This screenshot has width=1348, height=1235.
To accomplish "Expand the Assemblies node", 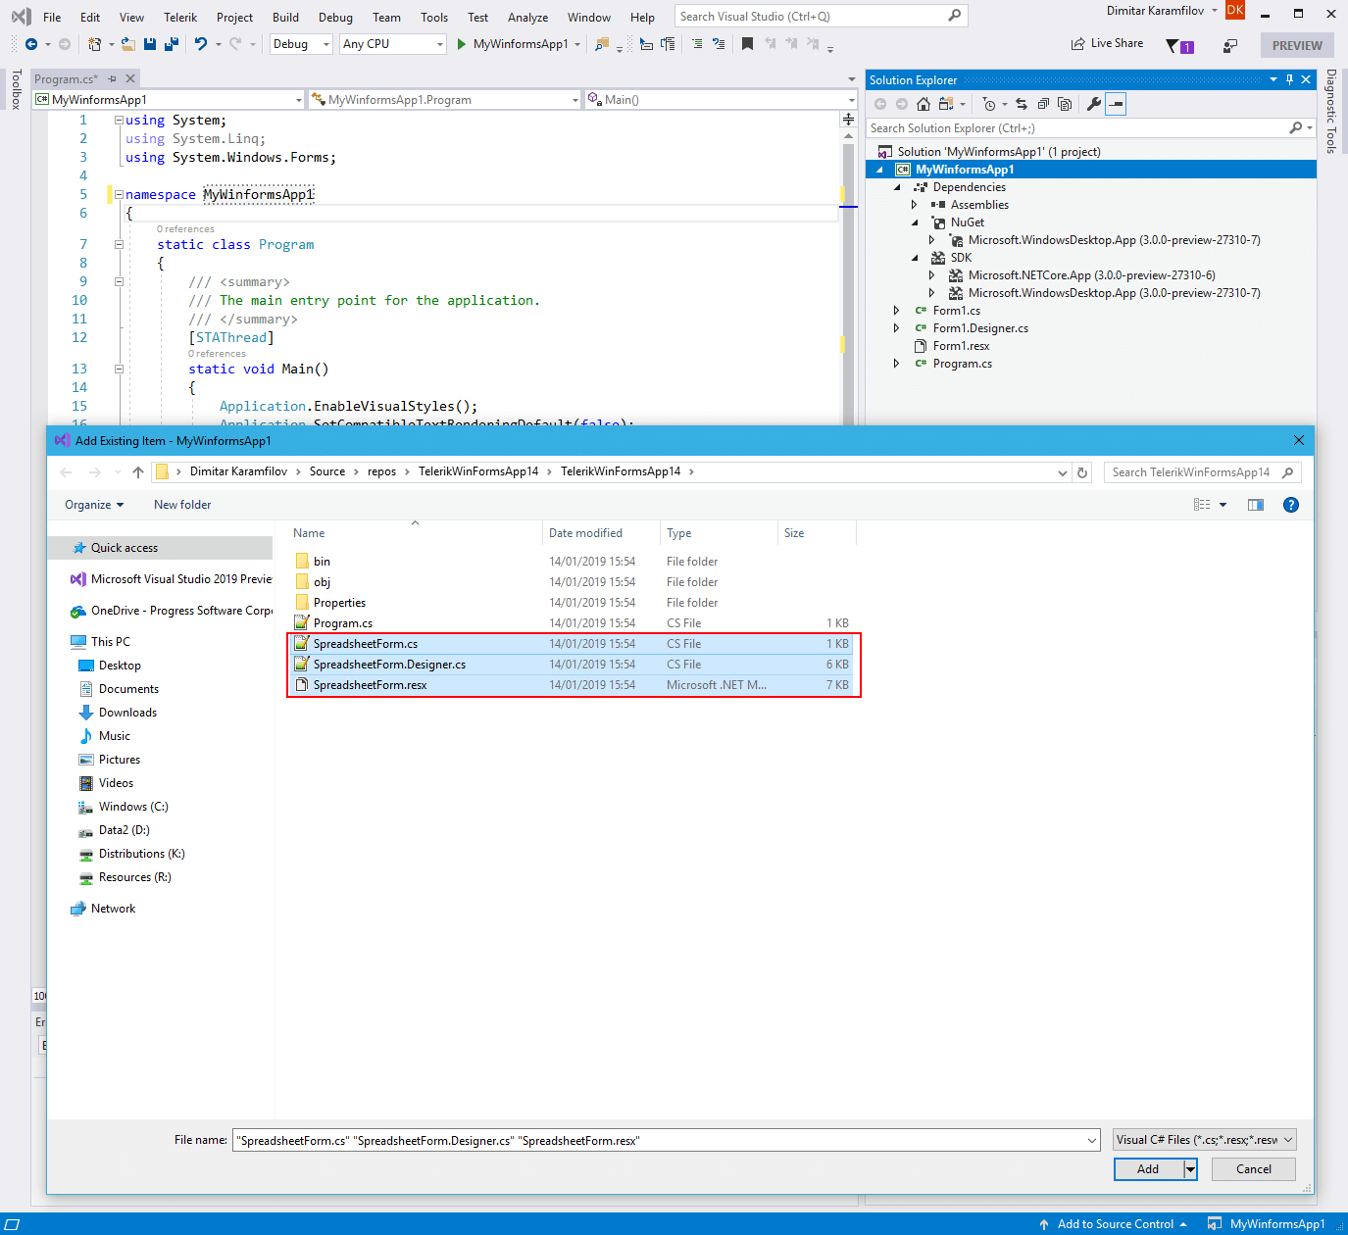I will (x=915, y=205).
